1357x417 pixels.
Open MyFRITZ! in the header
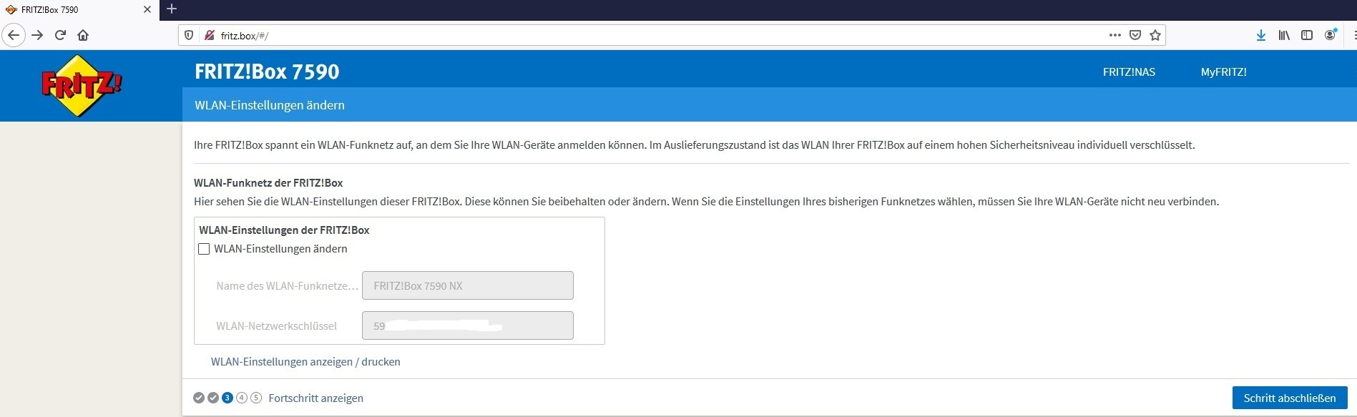[x=1223, y=72]
